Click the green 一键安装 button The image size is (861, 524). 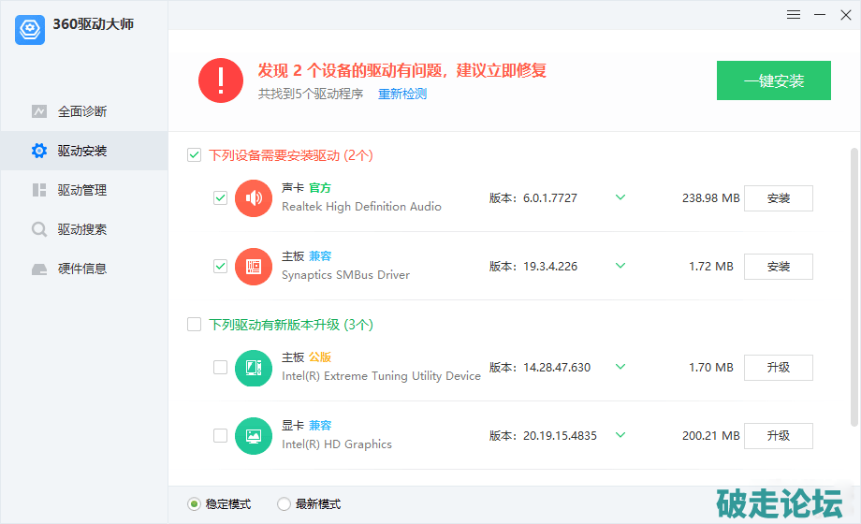tap(773, 80)
